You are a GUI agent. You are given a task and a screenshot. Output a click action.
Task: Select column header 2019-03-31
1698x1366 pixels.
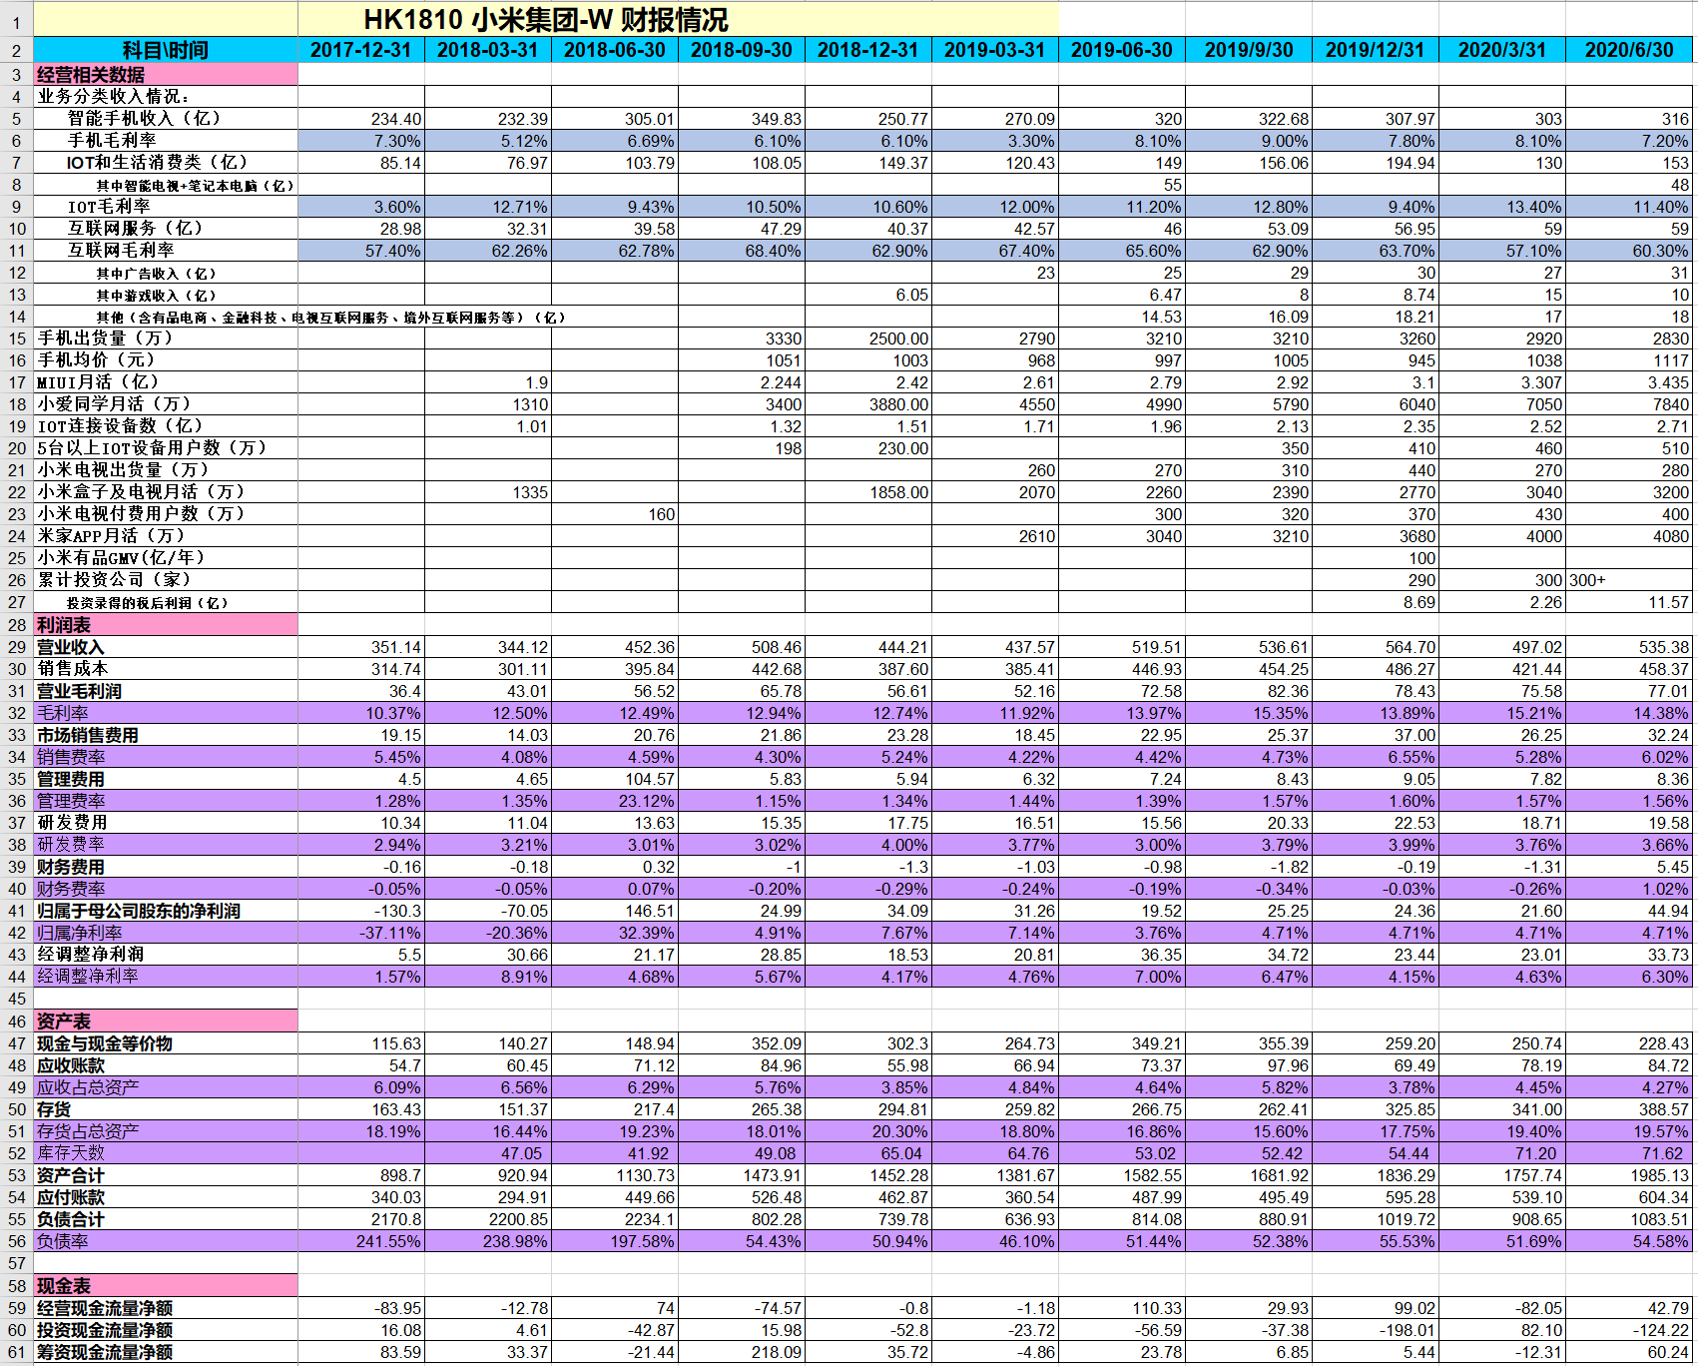pyautogui.click(x=995, y=50)
